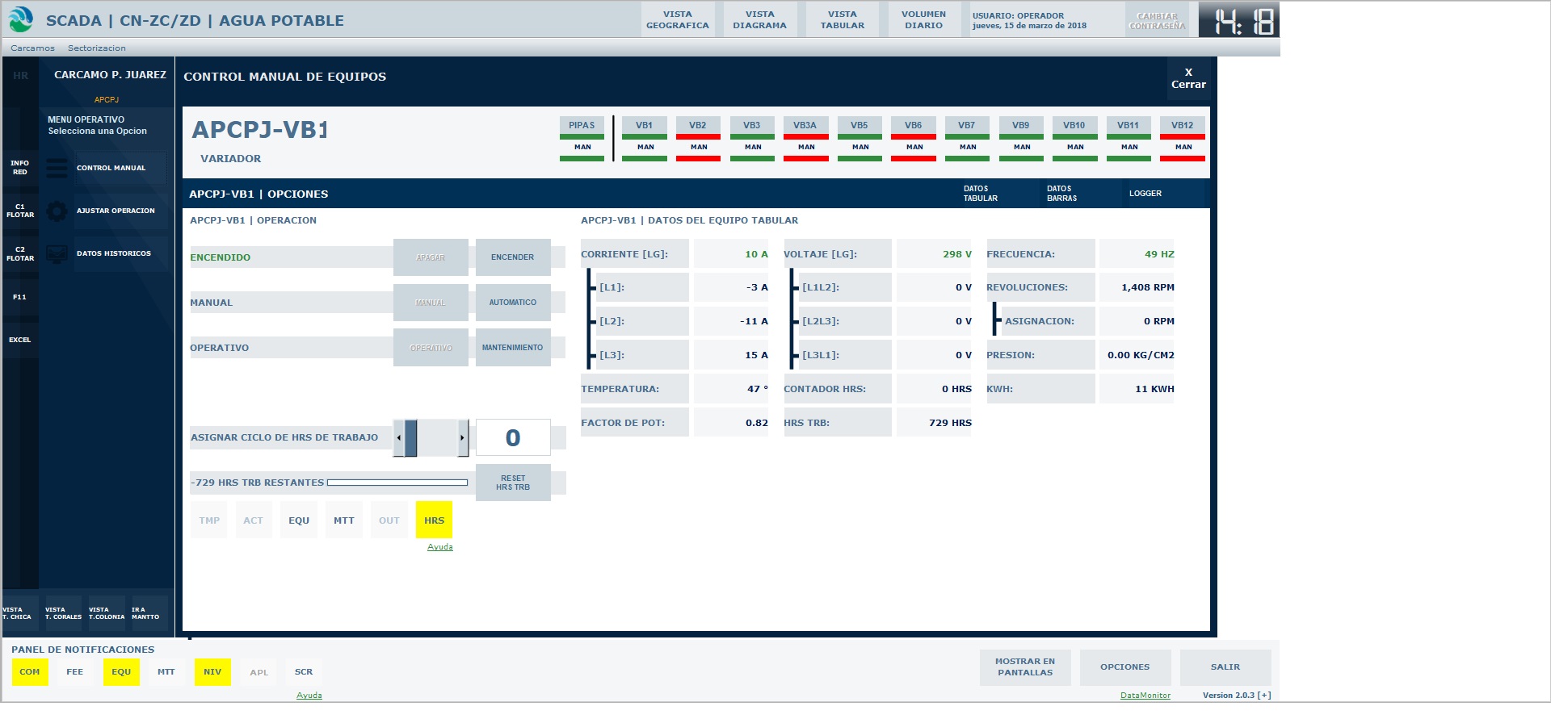Select the yellow HRS indicator in the equipment panel
1551x723 pixels.
(x=434, y=520)
